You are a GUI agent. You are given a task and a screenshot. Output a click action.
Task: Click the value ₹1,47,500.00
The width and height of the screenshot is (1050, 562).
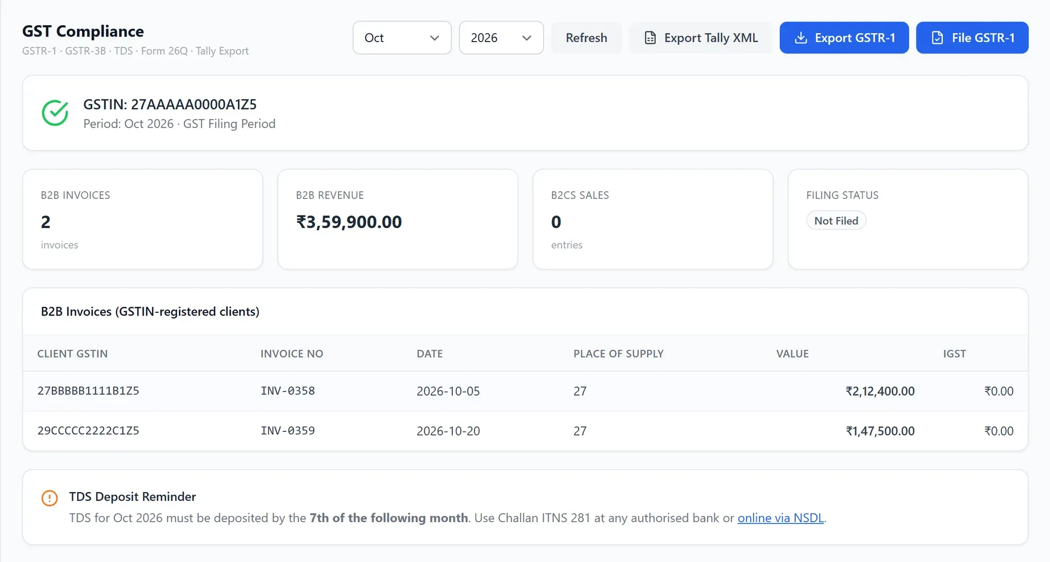[x=880, y=431]
